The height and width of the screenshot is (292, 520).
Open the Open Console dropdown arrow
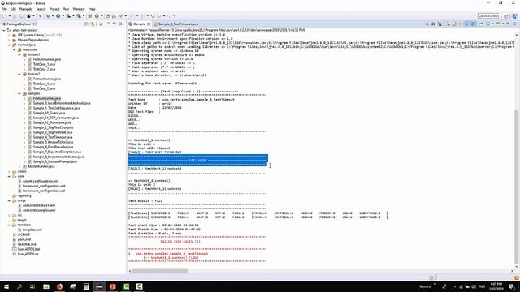[x=503, y=24]
